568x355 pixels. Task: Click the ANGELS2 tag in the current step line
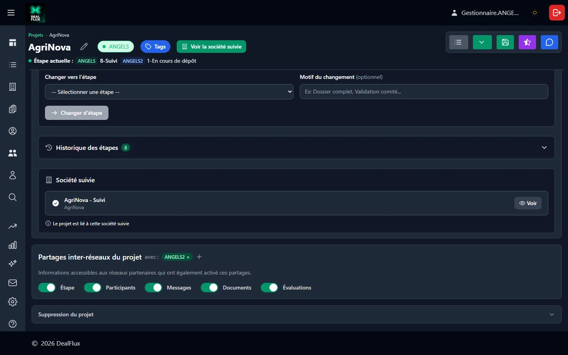tap(133, 61)
